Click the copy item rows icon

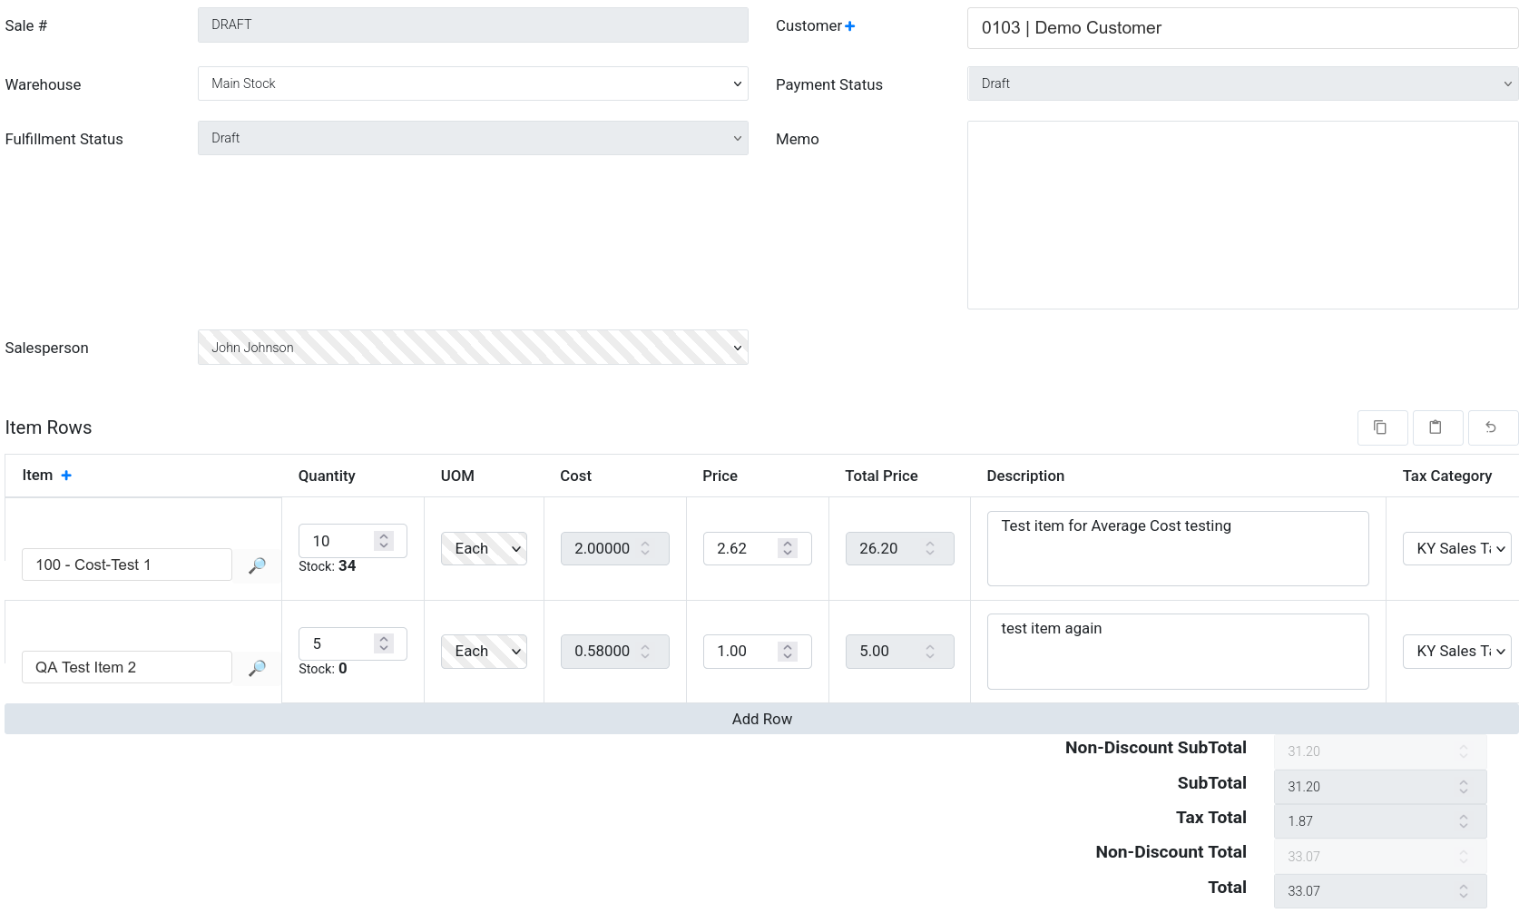1382,427
